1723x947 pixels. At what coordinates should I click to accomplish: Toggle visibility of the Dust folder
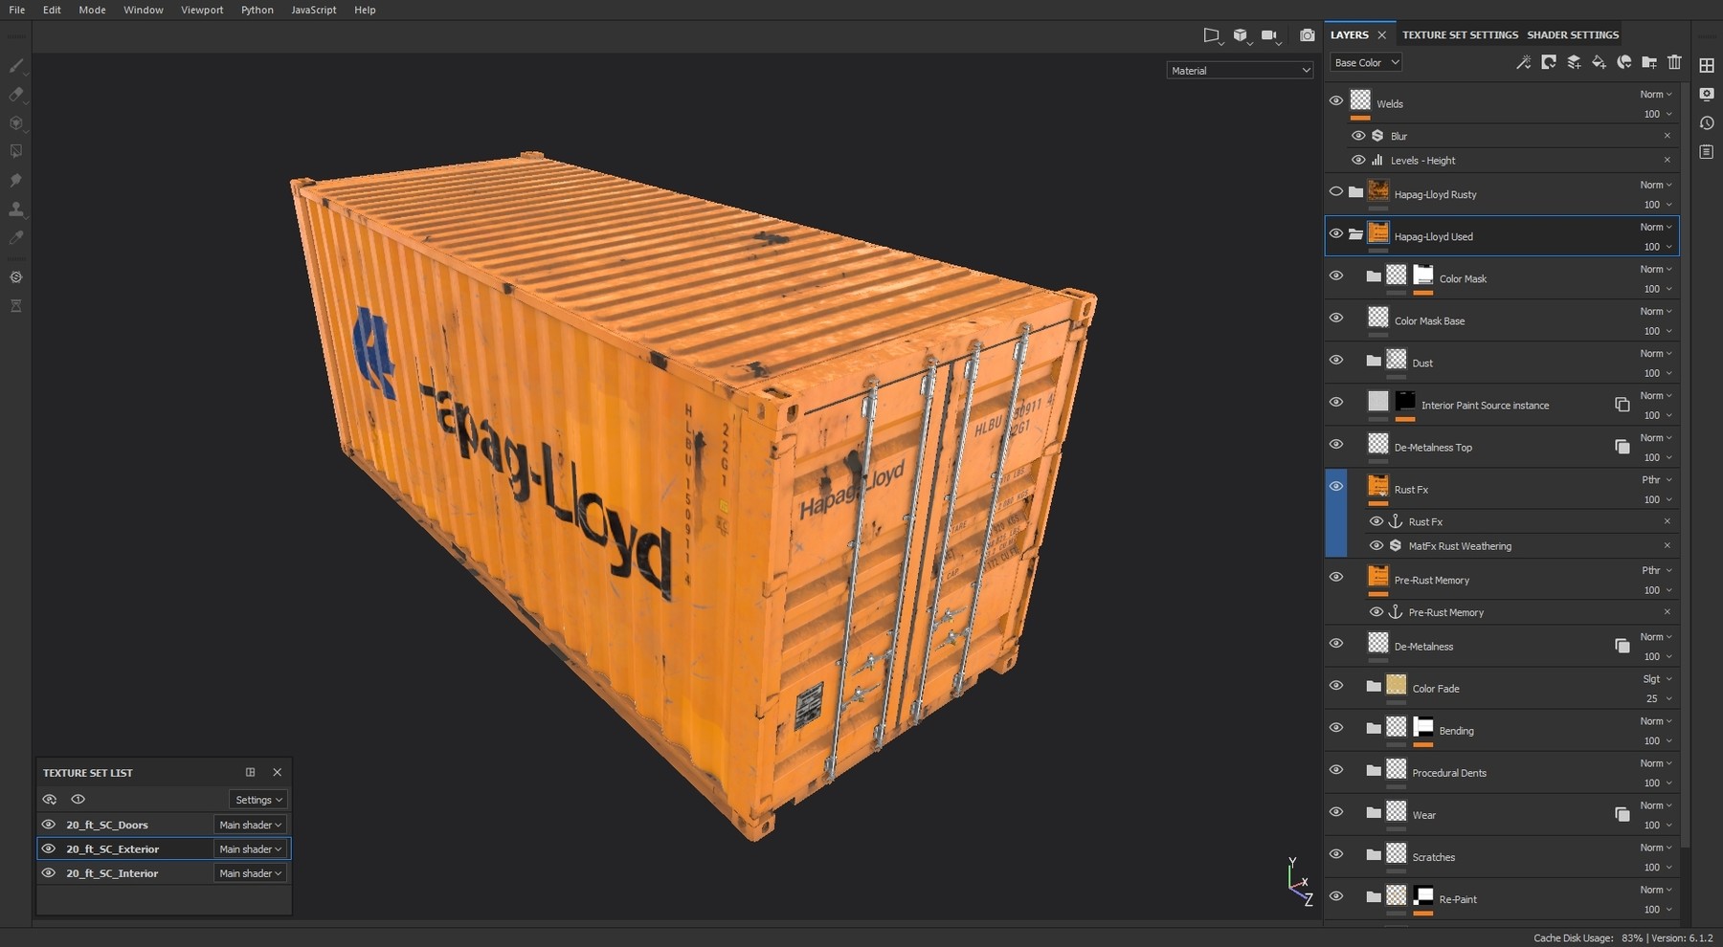(x=1336, y=360)
